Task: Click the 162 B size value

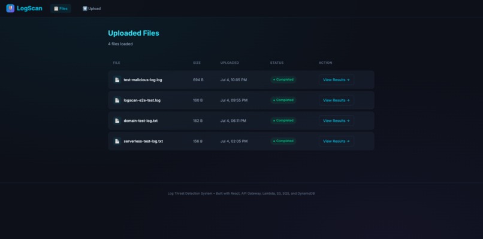Action: [198, 121]
